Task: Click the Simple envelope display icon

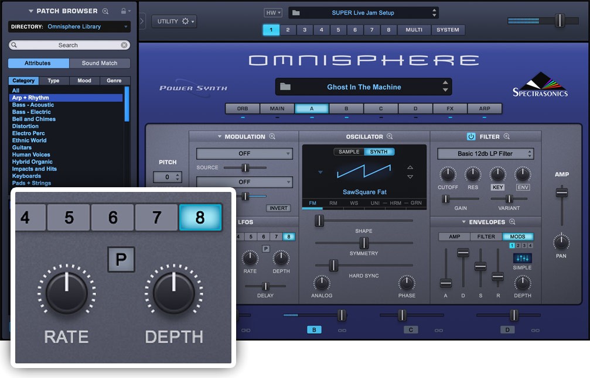Action: pos(522,258)
